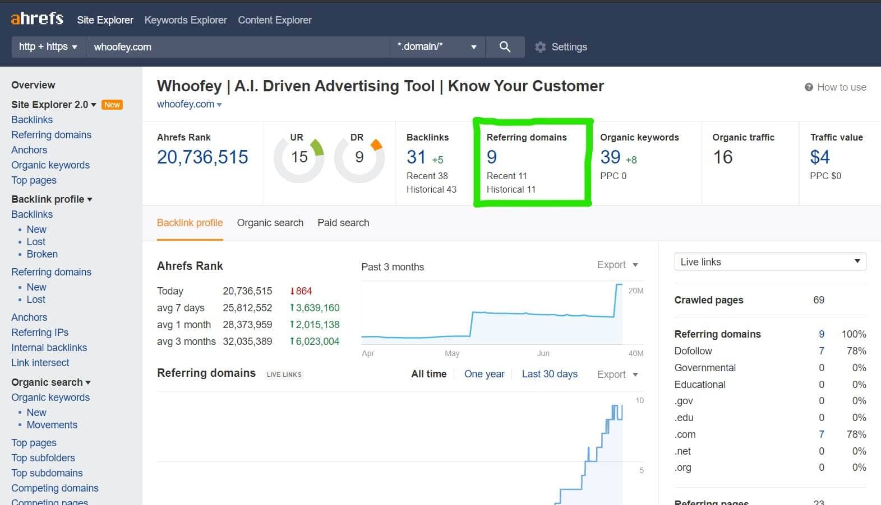Click the Organic keywords count 39
Viewport: 881px width, 505px height.
pos(610,157)
